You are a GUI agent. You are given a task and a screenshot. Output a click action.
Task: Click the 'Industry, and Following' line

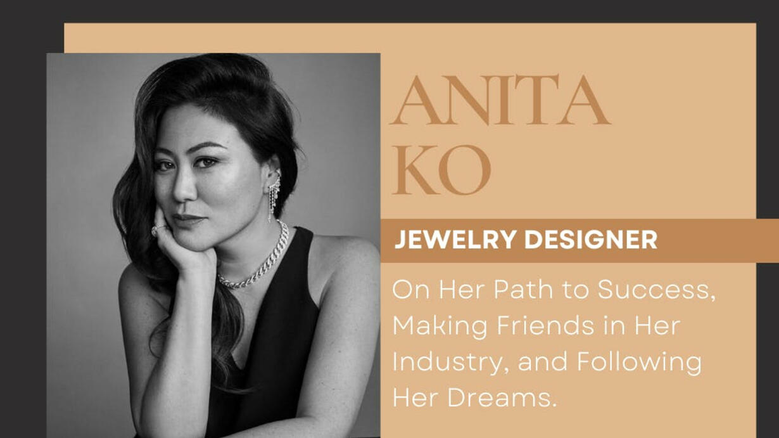[x=547, y=363]
